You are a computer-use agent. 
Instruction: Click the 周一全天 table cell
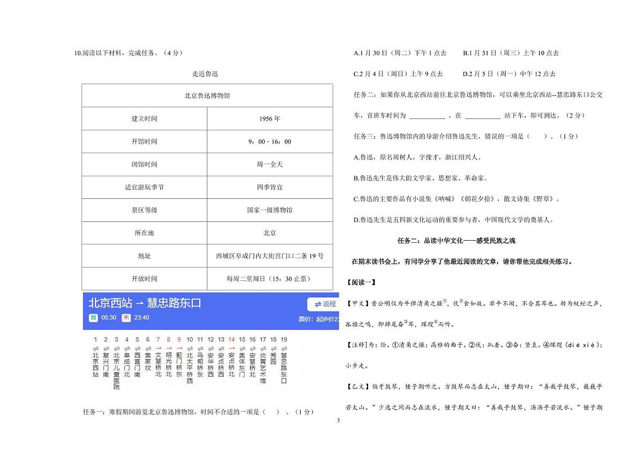point(270,165)
